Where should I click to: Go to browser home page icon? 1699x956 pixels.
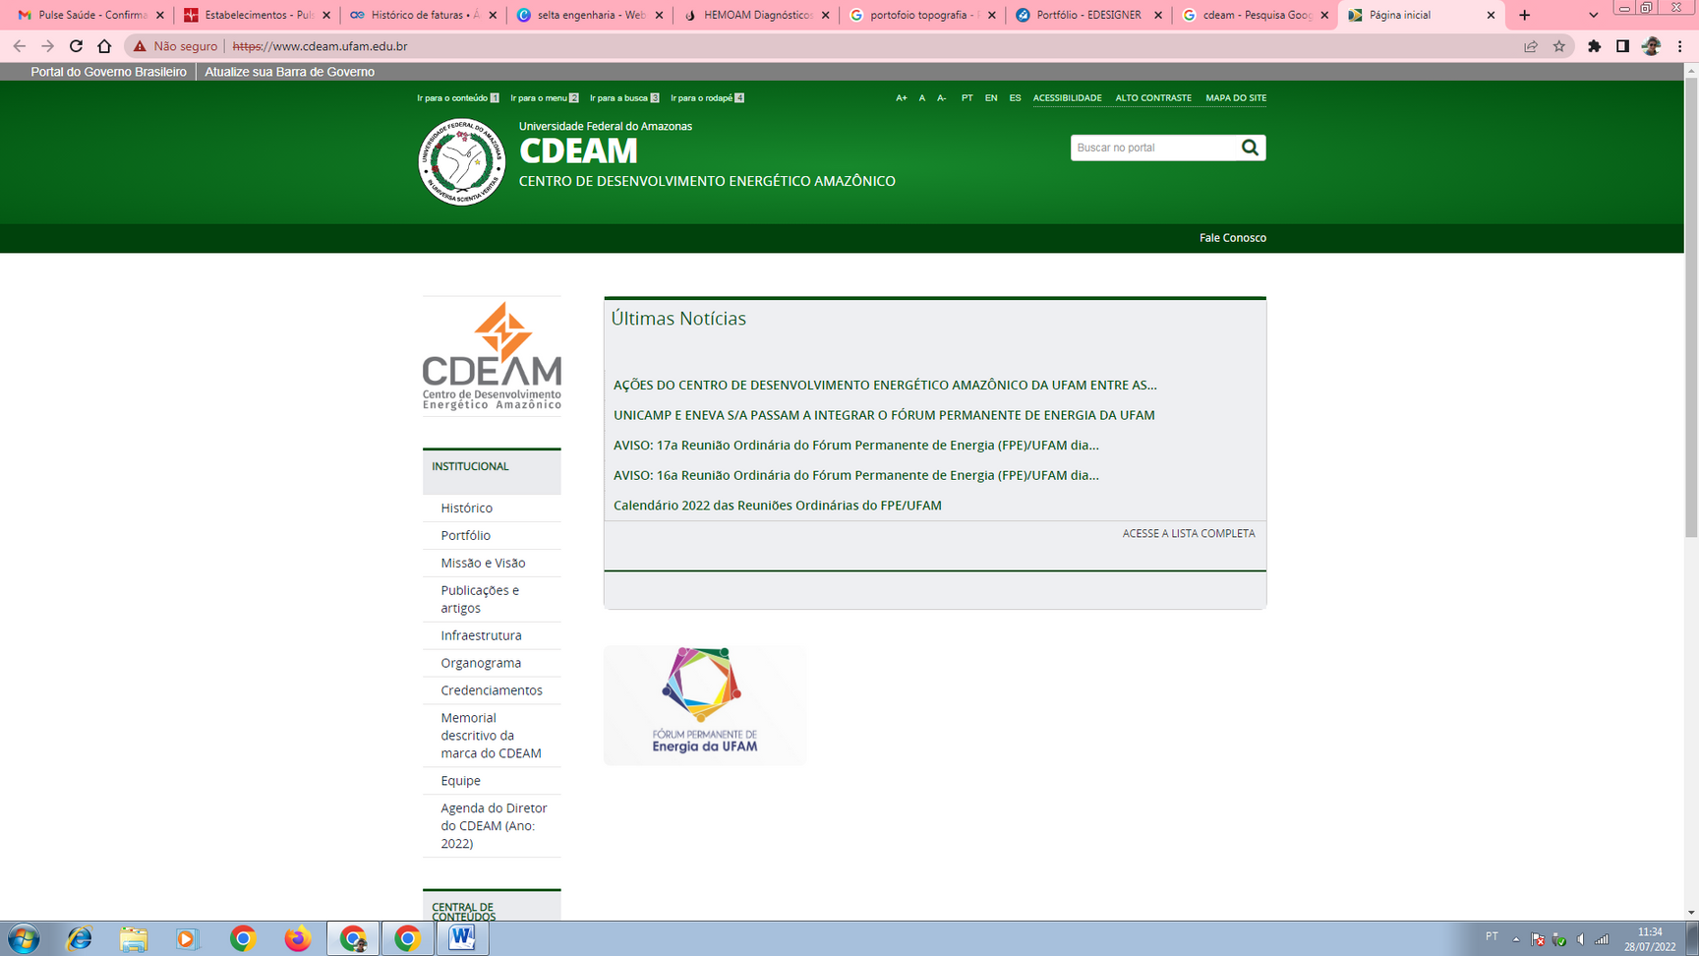click(104, 46)
